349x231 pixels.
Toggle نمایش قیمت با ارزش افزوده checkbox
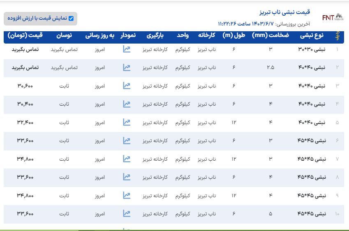[x=71, y=18]
